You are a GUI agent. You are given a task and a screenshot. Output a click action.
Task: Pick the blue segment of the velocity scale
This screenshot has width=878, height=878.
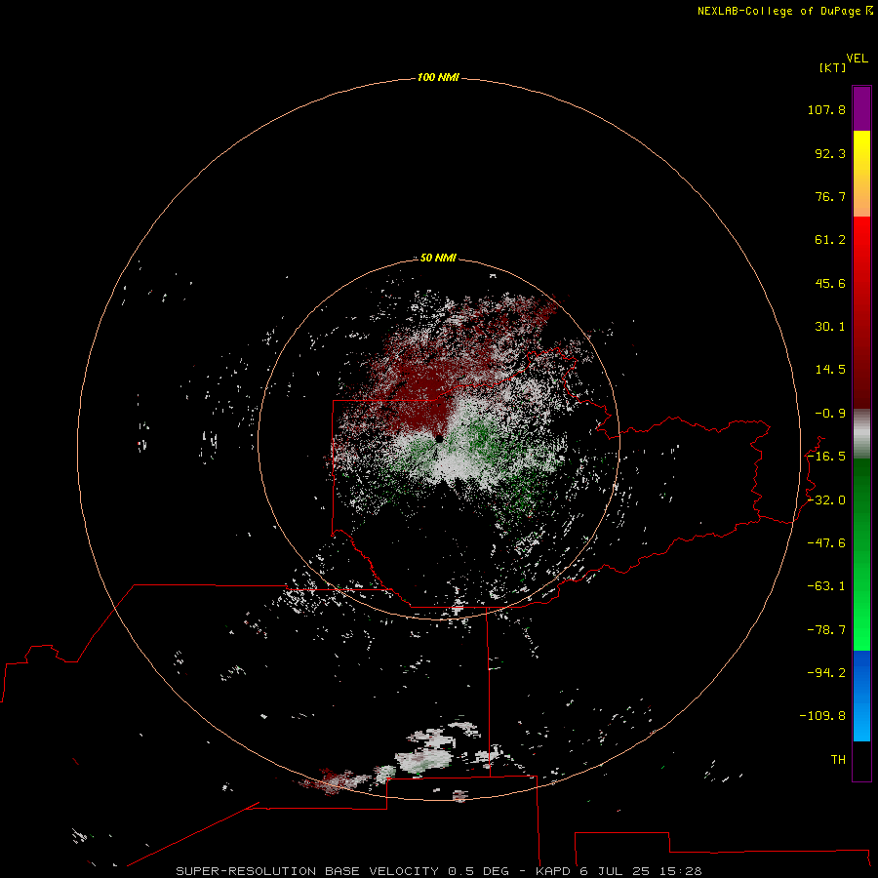861,696
